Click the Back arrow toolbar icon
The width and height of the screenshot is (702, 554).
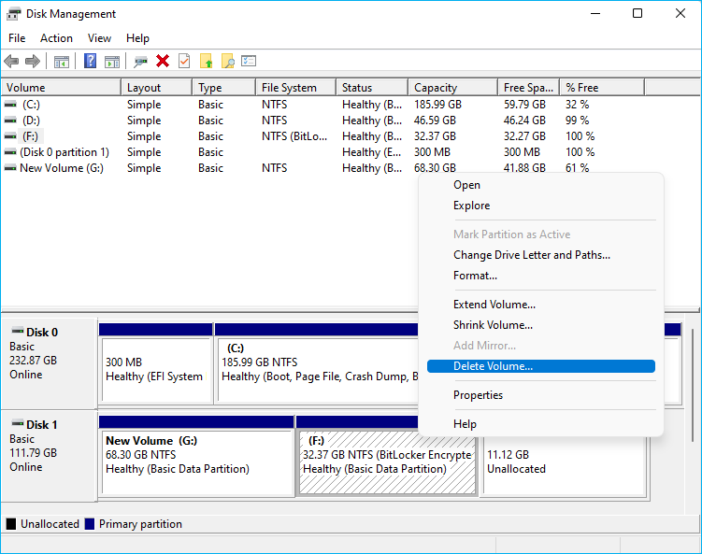coord(11,62)
